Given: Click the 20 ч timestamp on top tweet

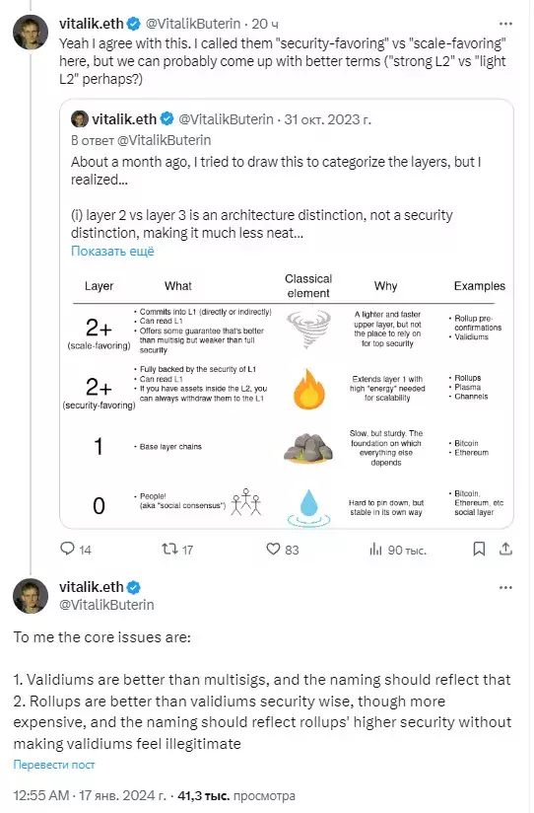Looking at the screenshot, I should tap(265, 24).
